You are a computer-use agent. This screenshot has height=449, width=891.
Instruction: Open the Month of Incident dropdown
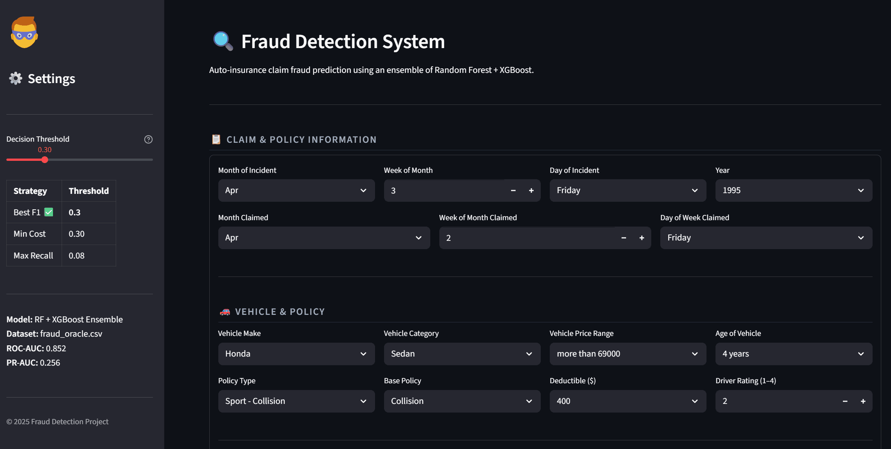pyautogui.click(x=296, y=190)
